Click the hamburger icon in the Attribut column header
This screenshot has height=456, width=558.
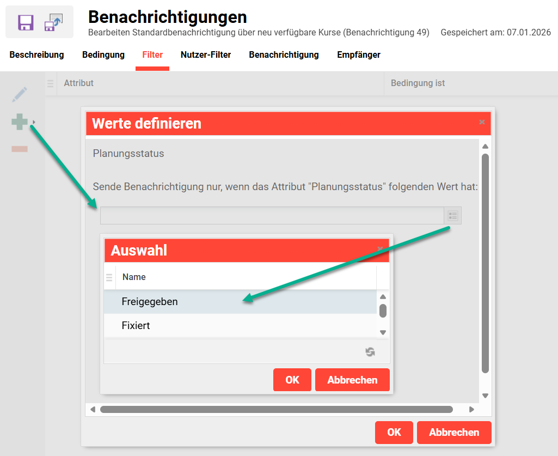click(50, 83)
